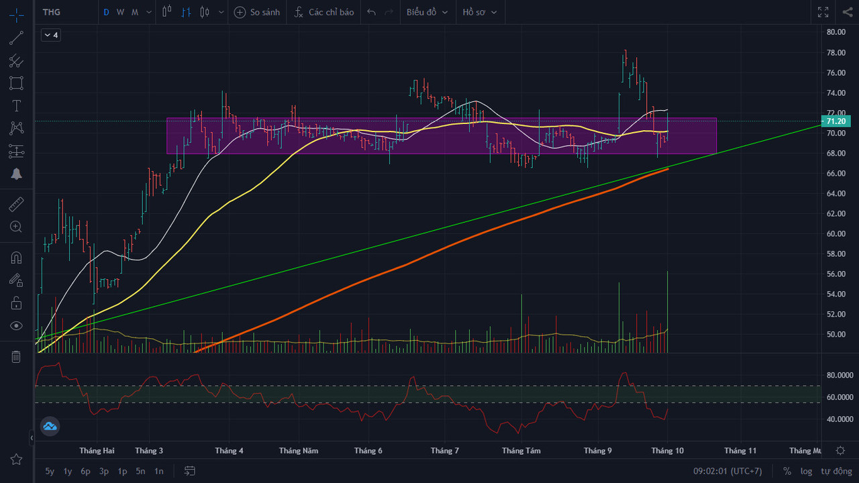Select the ruler measure tool
The image size is (859, 483).
point(16,204)
